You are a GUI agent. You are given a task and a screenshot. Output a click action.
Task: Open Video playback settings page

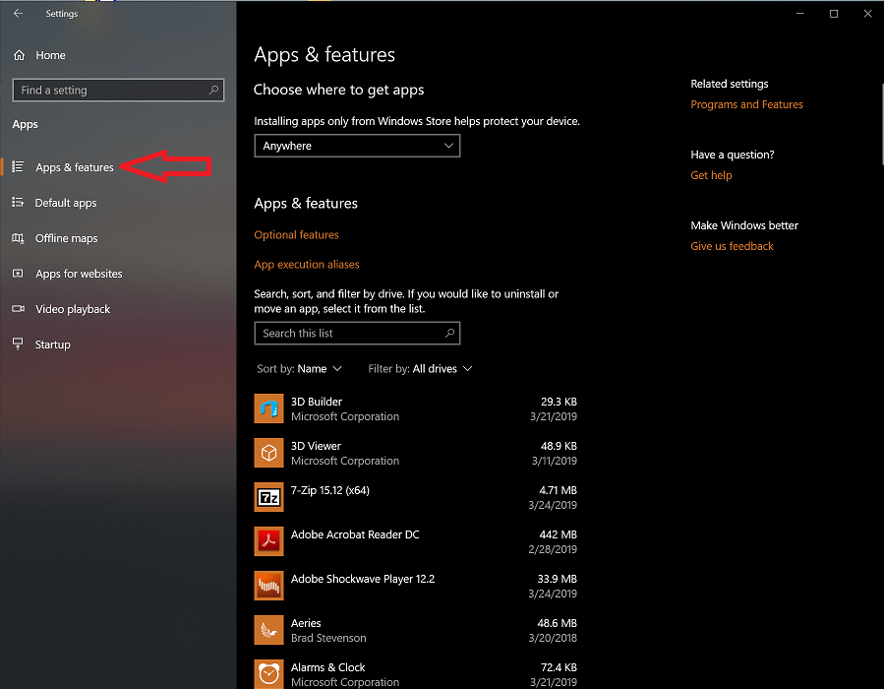coord(73,309)
